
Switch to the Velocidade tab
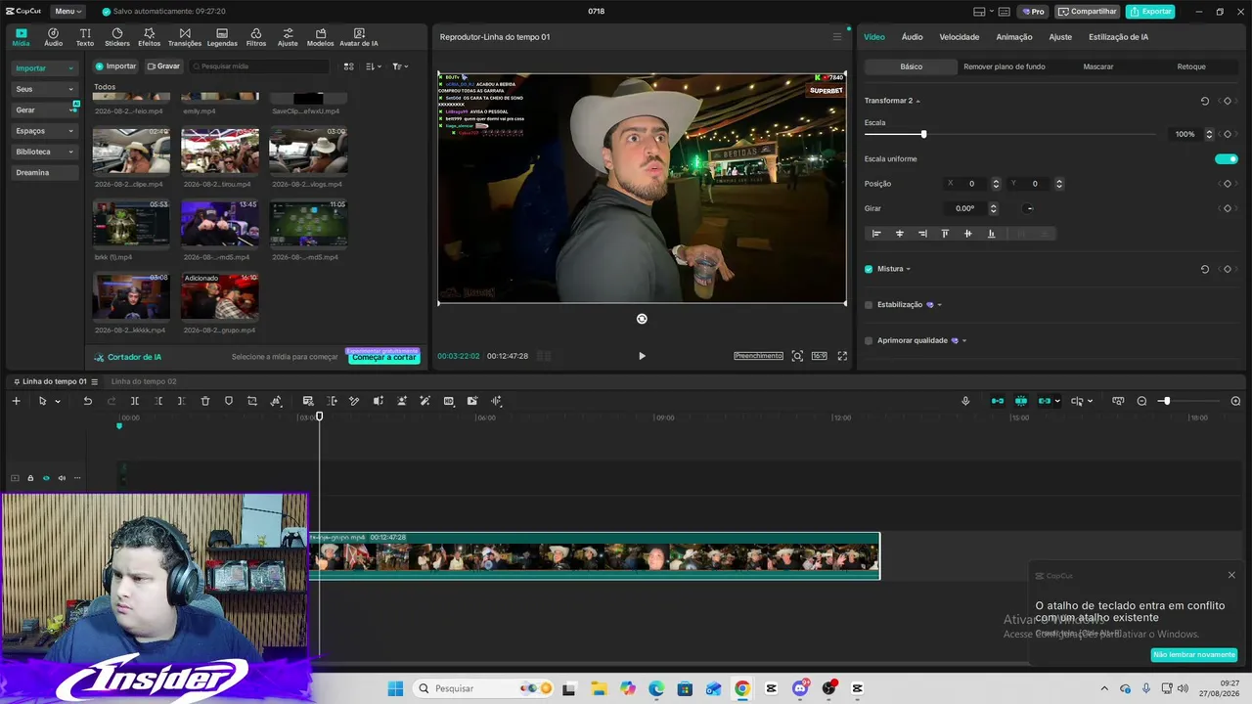coord(959,37)
